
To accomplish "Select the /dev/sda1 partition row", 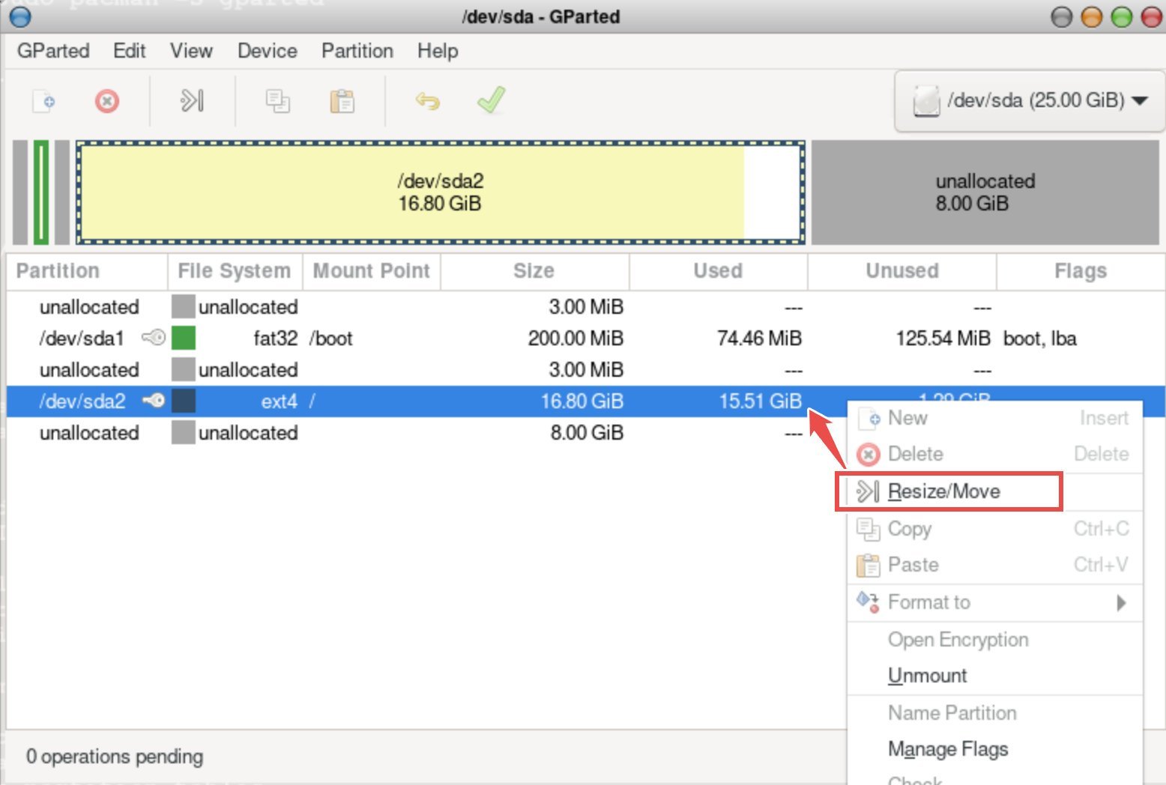I will (x=586, y=338).
